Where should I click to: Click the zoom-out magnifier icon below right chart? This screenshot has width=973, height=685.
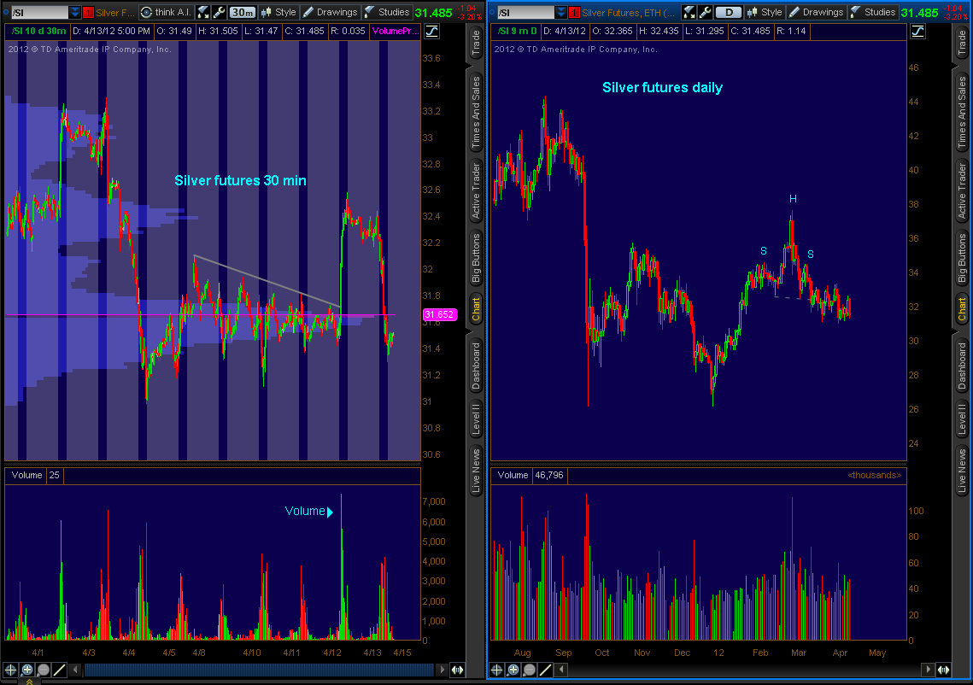[x=530, y=670]
